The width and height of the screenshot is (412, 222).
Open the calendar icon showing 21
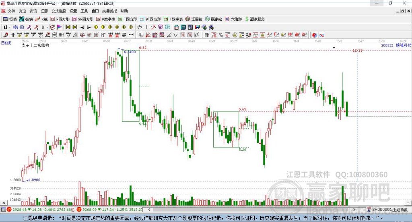[x=176, y=27]
